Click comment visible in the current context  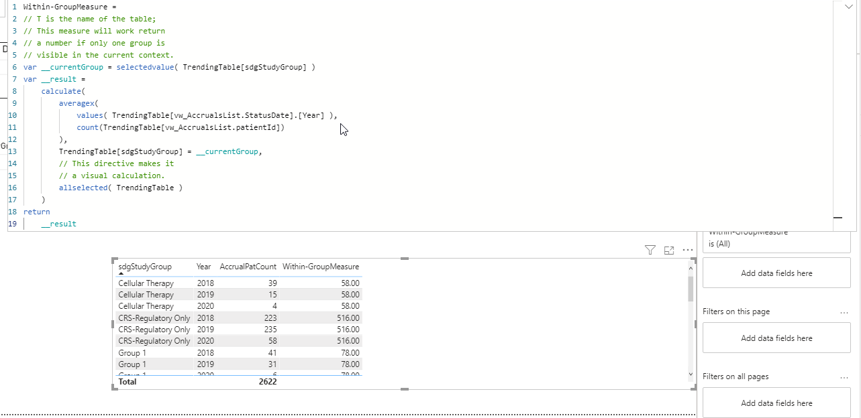[x=98, y=55]
